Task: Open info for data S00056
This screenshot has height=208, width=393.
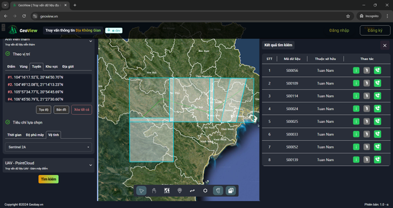Action: tap(356, 70)
